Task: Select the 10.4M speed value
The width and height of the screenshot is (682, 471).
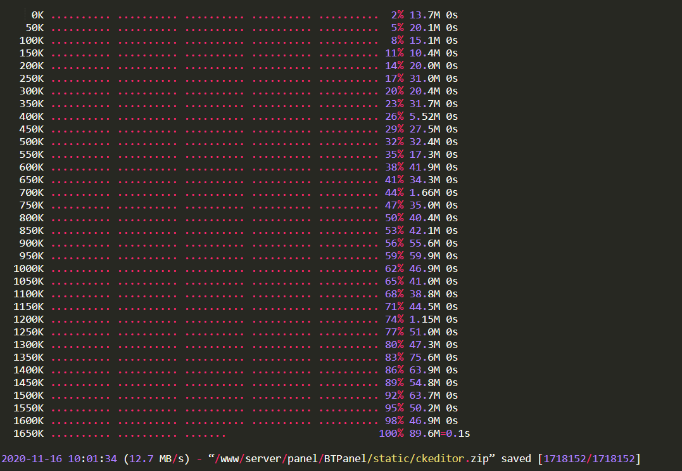Action: (424, 53)
